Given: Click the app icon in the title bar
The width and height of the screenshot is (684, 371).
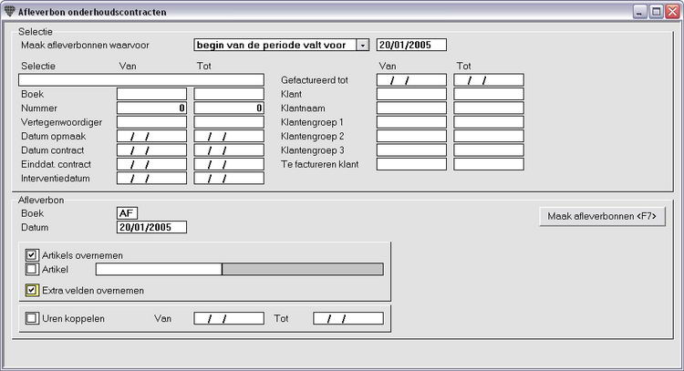Looking at the screenshot, I should click(x=10, y=12).
